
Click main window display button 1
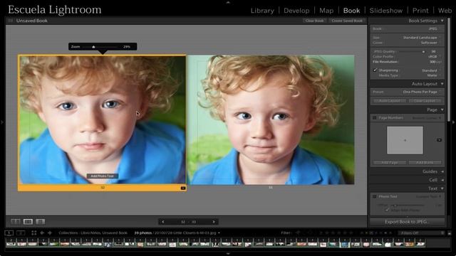[9, 233]
